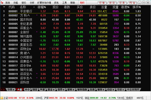The height and width of the screenshot is (100, 151).
Task: Select the 世纪星源 stock name
Action: pos(26,24)
